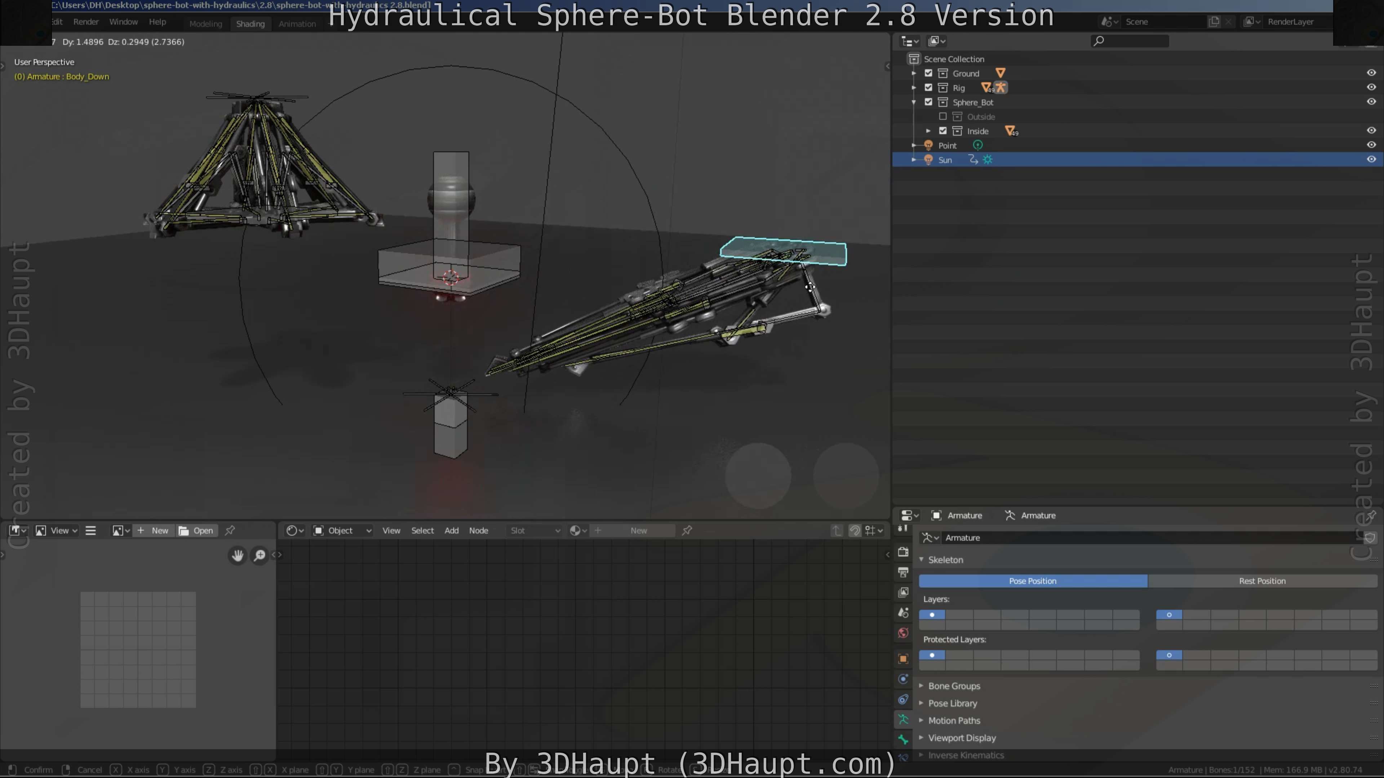Viewport: 1384px width, 778px height.
Task: Expand the Rig collection in outliner
Action: click(x=914, y=88)
